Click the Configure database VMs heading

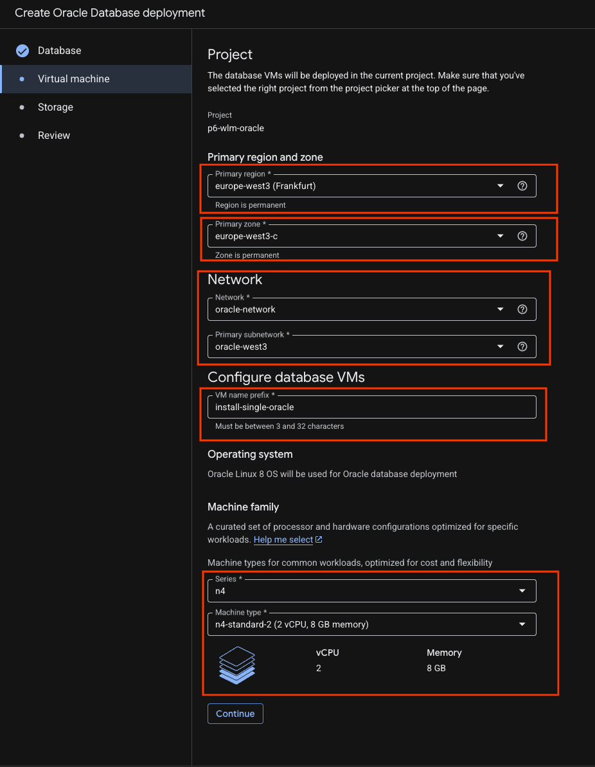pyautogui.click(x=286, y=377)
